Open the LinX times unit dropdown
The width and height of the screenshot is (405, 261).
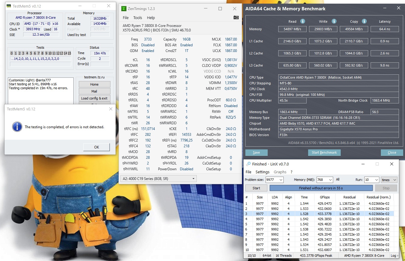389,180
